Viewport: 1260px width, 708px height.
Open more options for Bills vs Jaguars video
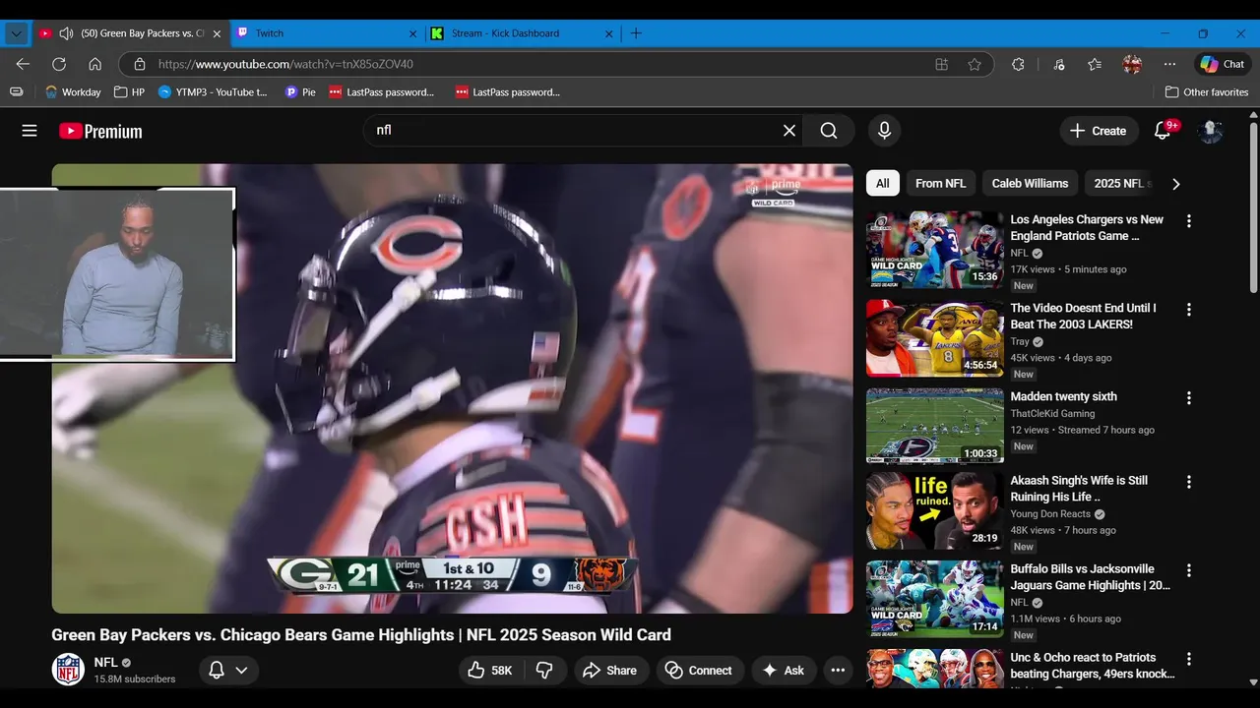pos(1188,570)
